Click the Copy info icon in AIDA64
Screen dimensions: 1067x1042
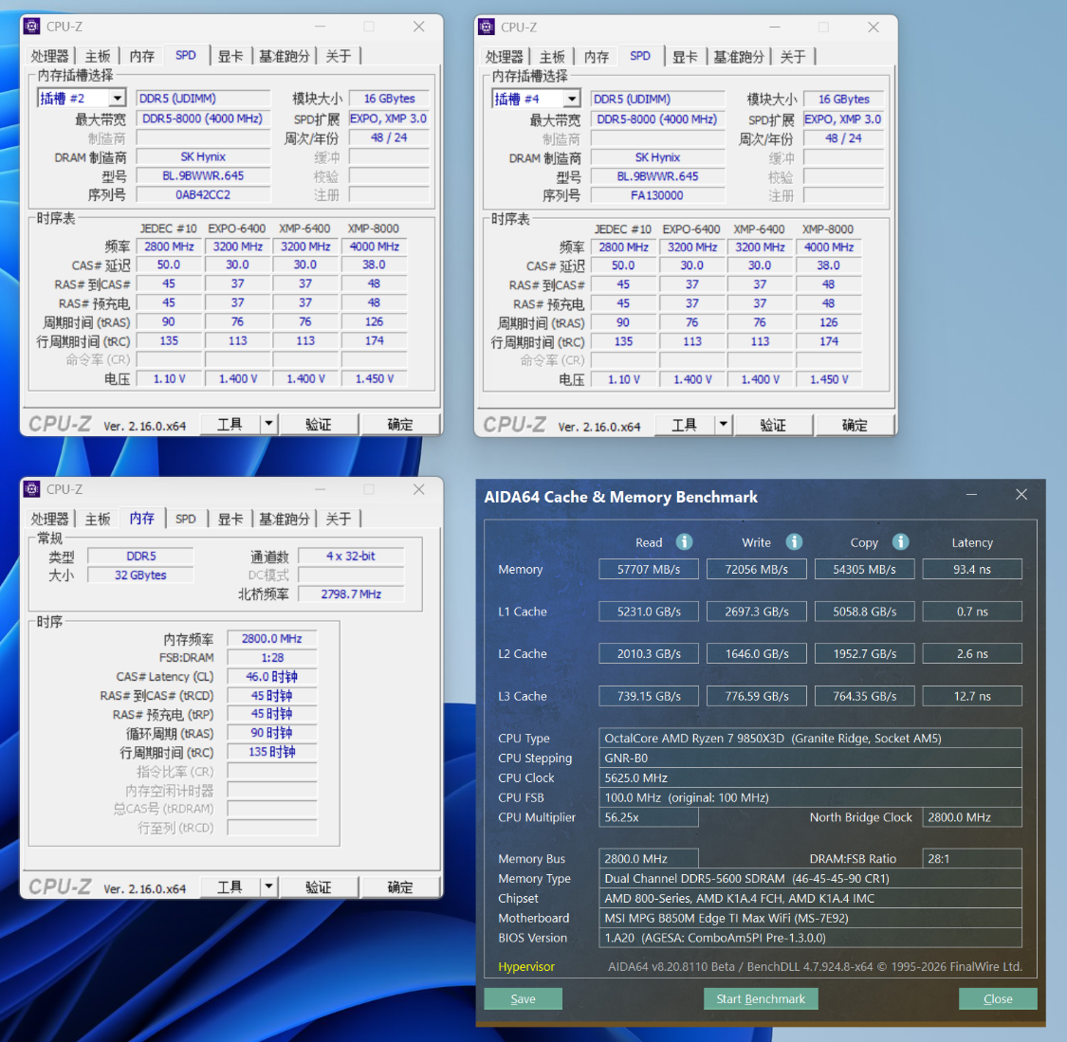click(x=900, y=542)
